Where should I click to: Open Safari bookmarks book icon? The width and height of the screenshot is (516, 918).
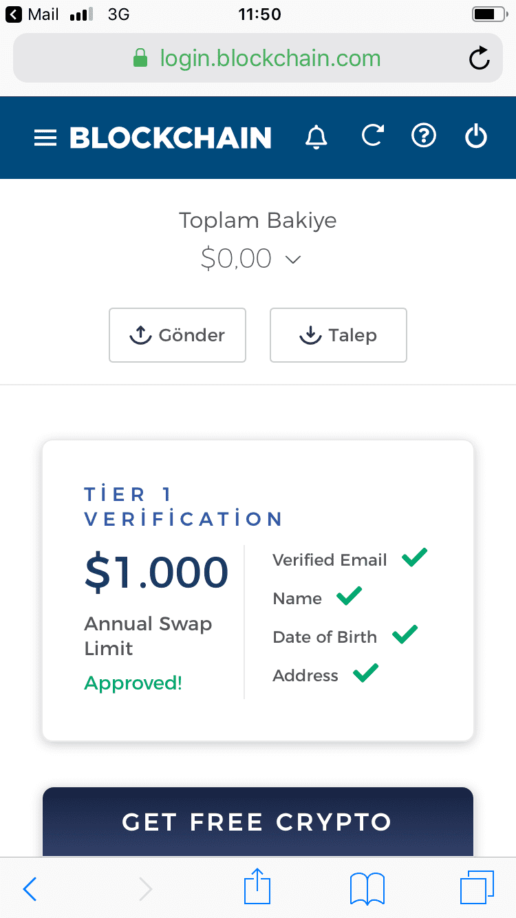367,888
